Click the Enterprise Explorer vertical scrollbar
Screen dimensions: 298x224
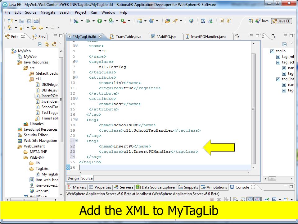tap(61, 100)
